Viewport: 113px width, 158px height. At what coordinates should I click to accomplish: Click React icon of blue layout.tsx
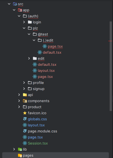point(25,125)
